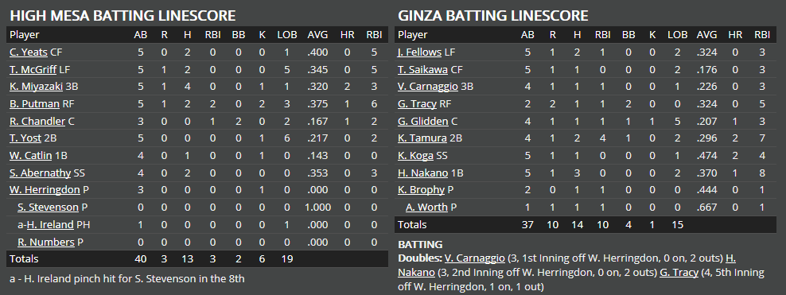
Task: Select B. Putman player link
Action: pyautogui.click(x=34, y=103)
